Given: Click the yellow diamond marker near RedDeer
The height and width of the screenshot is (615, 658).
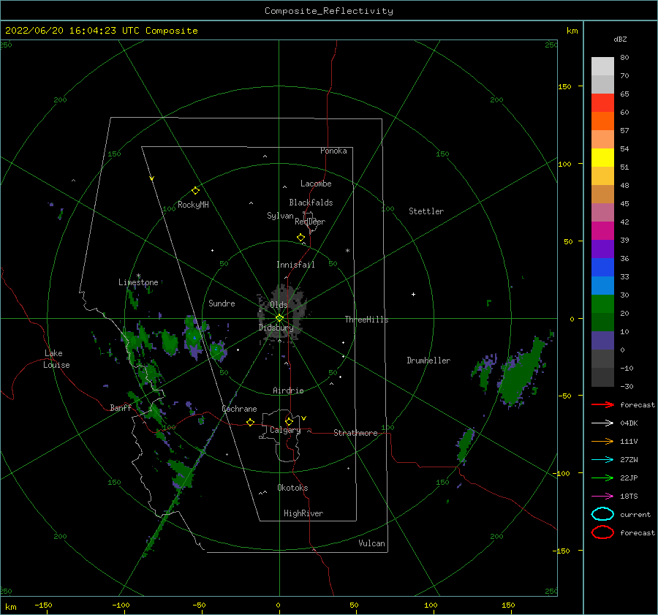Looking at the screenshot, I should 300,238.
